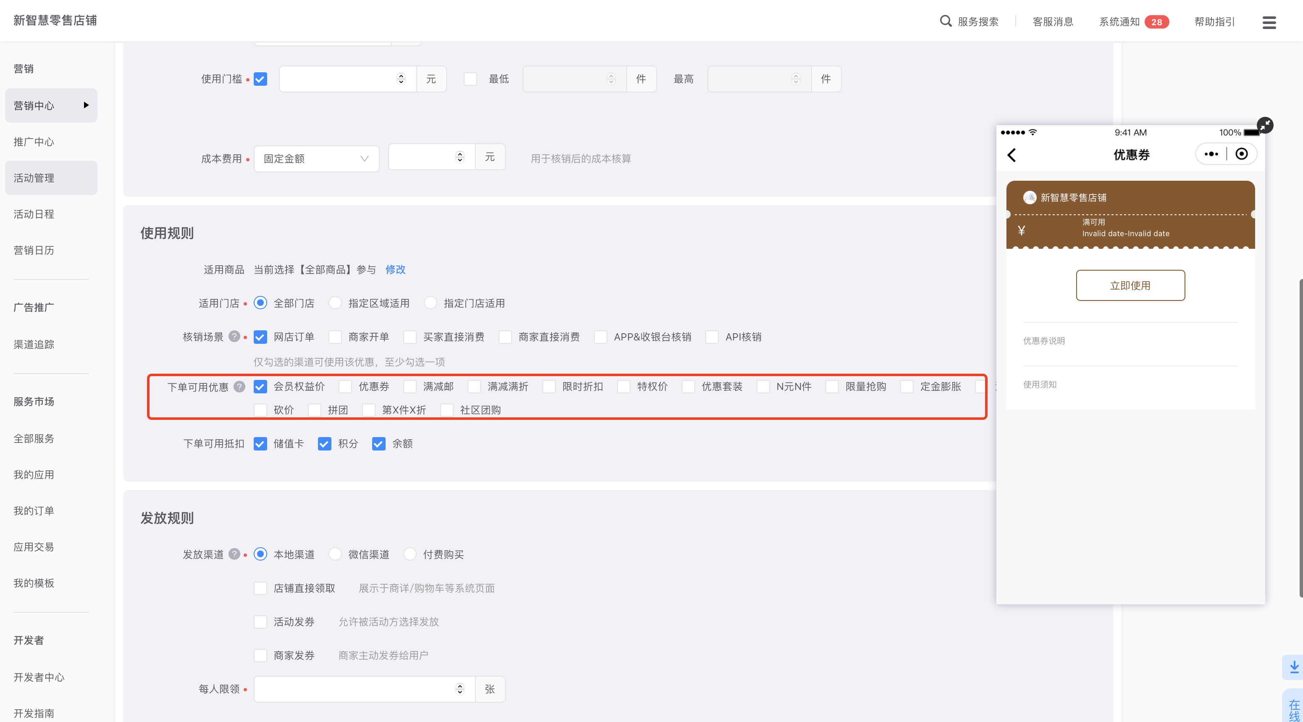Tap three-dots menu in phone preview

[x=1211, y=154]
